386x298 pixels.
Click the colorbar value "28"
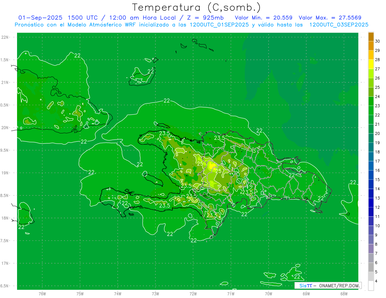click(377, 59)
